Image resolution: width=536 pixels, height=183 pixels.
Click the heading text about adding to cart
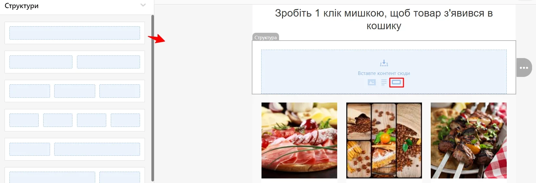pyautogui.click(x=384, y=19)
